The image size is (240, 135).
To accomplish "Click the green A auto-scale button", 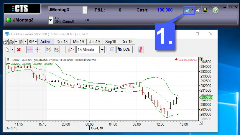I will 201,59.
